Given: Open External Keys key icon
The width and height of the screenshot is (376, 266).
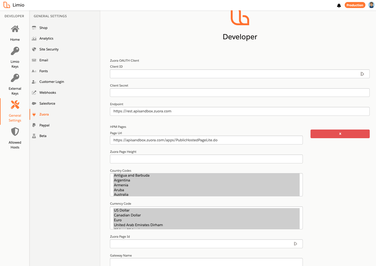Looking at the screenshot, I should [x=15, y=78].
